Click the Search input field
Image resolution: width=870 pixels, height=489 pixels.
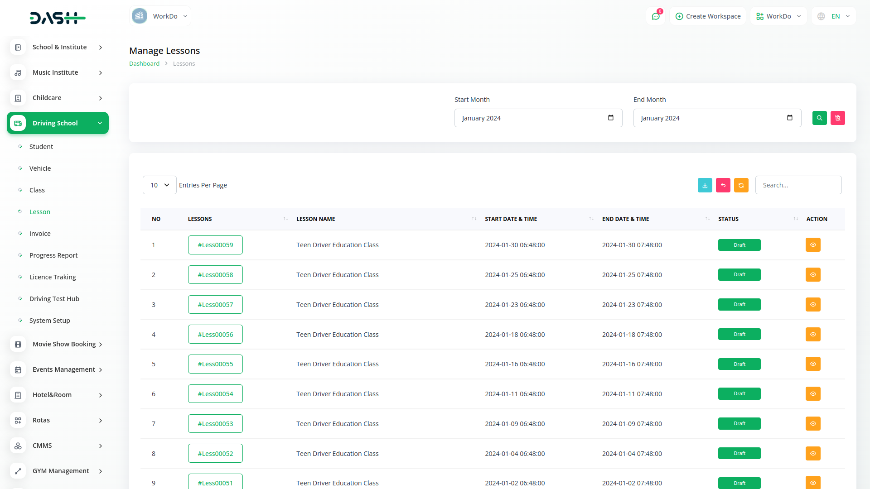[x=798, y=185]
